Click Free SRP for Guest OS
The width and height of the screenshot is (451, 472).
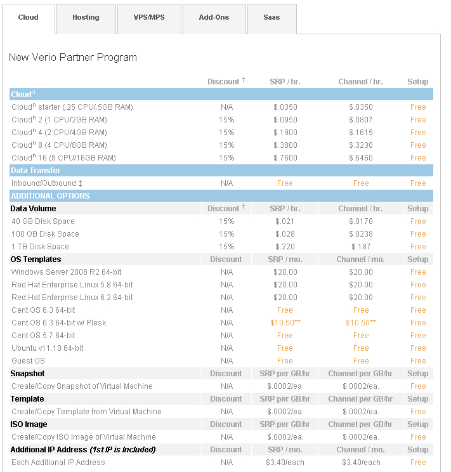tap(285, 360)
